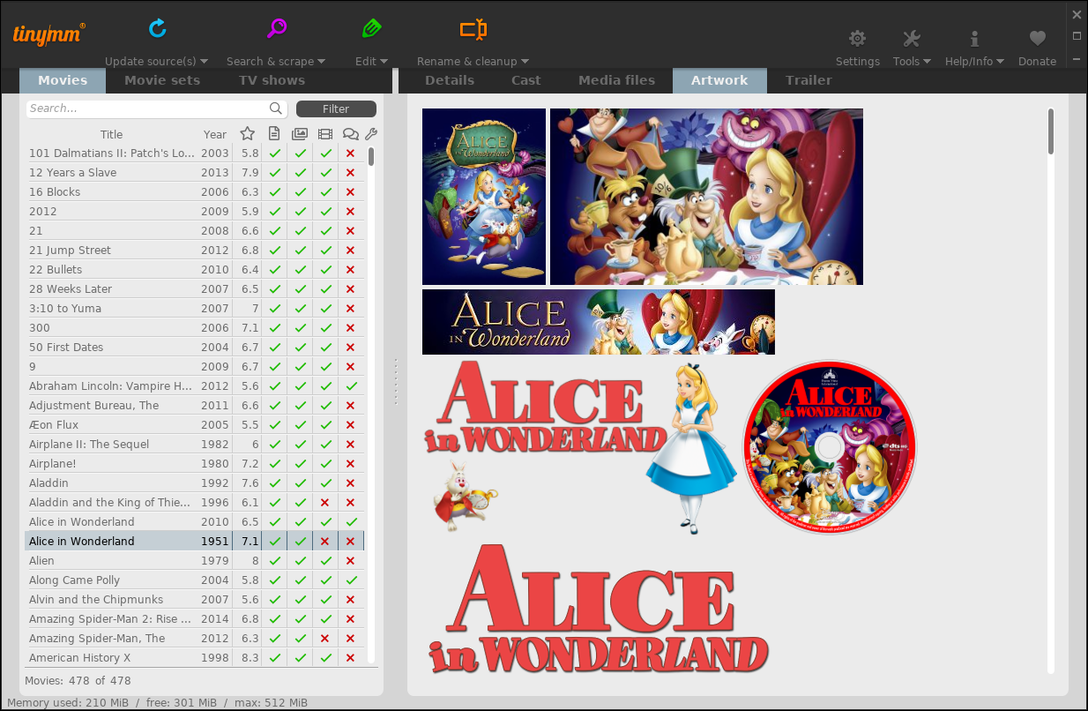Click the green subtitle check for Along Came Polly
The width and height of the screenshot is (1088, 711).
(x=351, y=580)
